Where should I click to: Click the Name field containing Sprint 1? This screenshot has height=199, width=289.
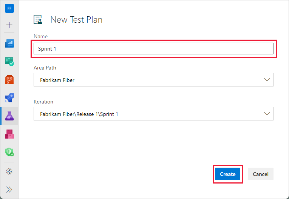tap(153, 49)
